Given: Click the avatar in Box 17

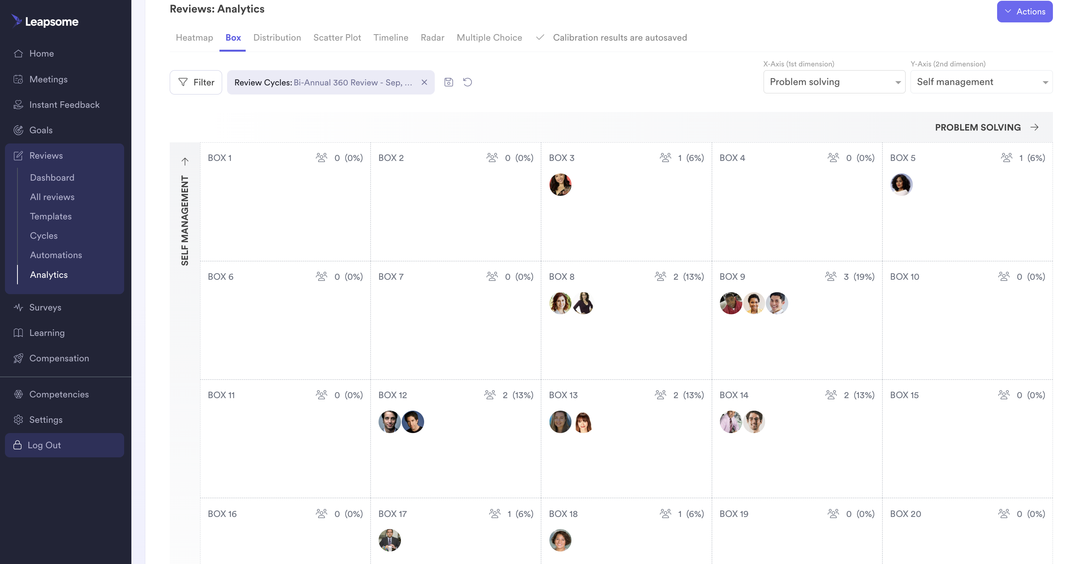Looking at the screenshot, I should pyautogui.click(x=390, y=540).
